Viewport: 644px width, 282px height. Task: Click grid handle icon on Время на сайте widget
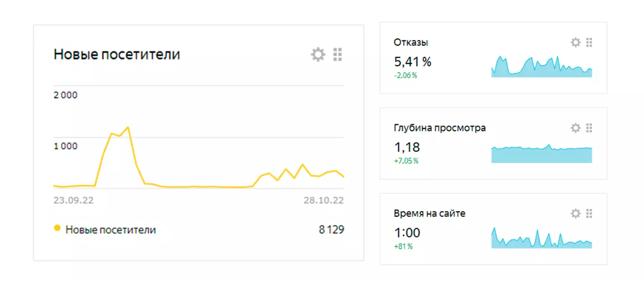tap(589, 214)
